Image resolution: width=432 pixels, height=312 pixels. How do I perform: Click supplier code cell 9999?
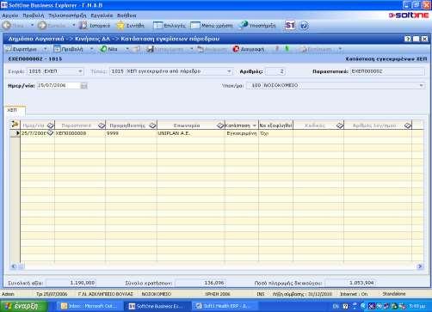pos(131,133)
